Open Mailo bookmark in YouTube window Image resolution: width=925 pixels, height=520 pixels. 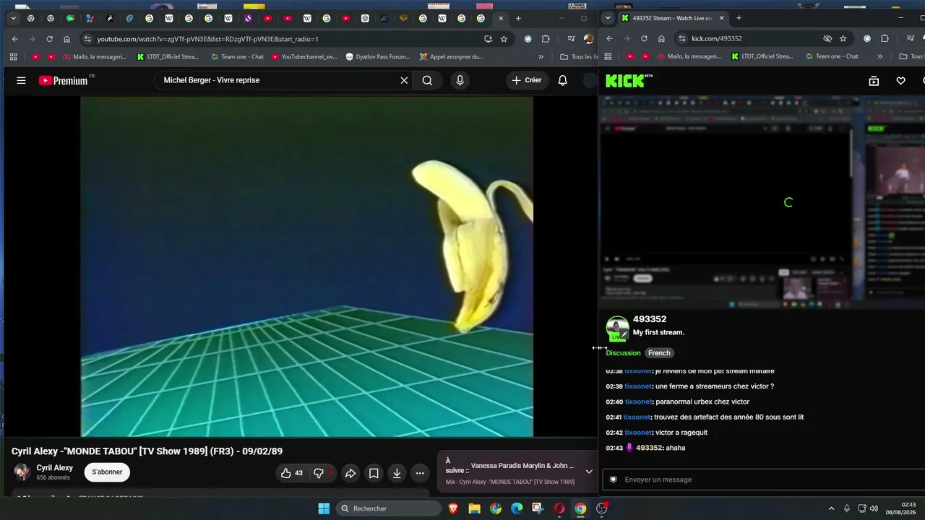click(x=94, y=56)
